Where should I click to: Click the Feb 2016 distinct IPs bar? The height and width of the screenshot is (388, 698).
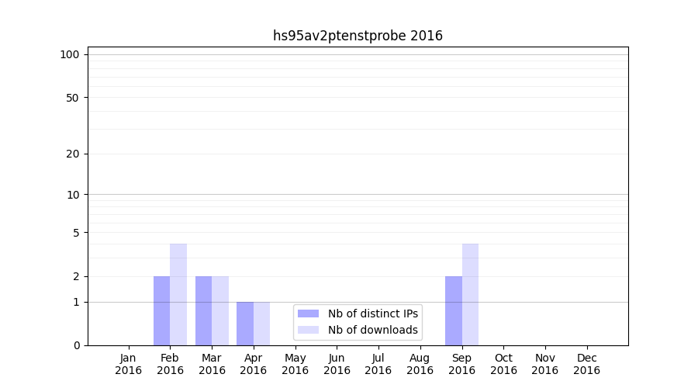tap(161, 310)
